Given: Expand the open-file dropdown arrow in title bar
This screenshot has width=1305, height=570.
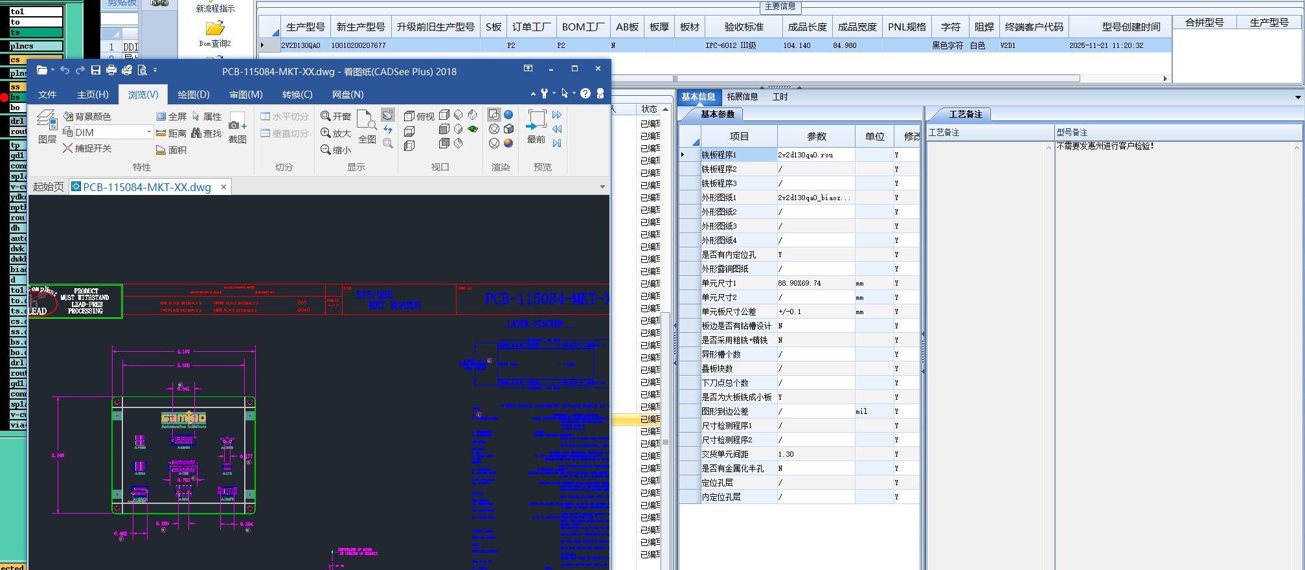Looking at the screenshot, I should 52,70.
